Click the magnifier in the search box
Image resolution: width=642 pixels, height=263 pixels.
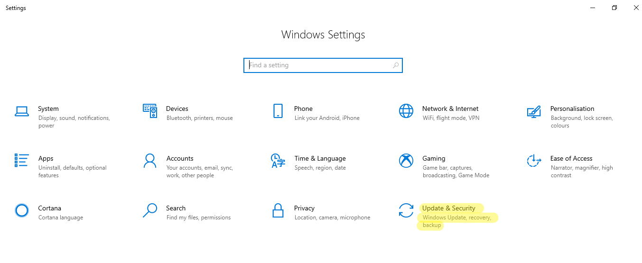pyautogui.click(x=396, y=65)
